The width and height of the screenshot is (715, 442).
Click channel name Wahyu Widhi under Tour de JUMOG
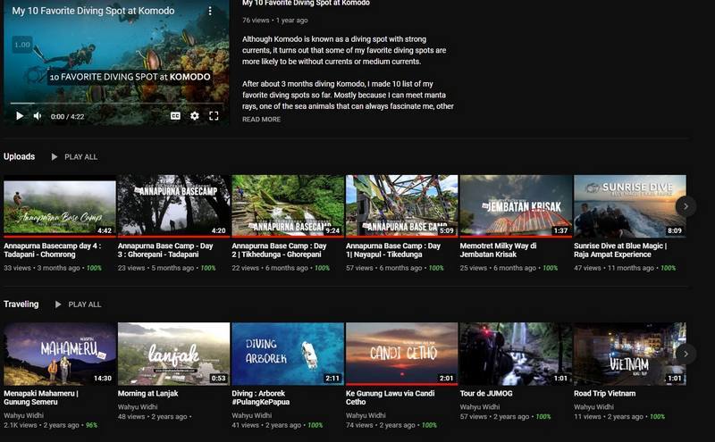(480, 407)
